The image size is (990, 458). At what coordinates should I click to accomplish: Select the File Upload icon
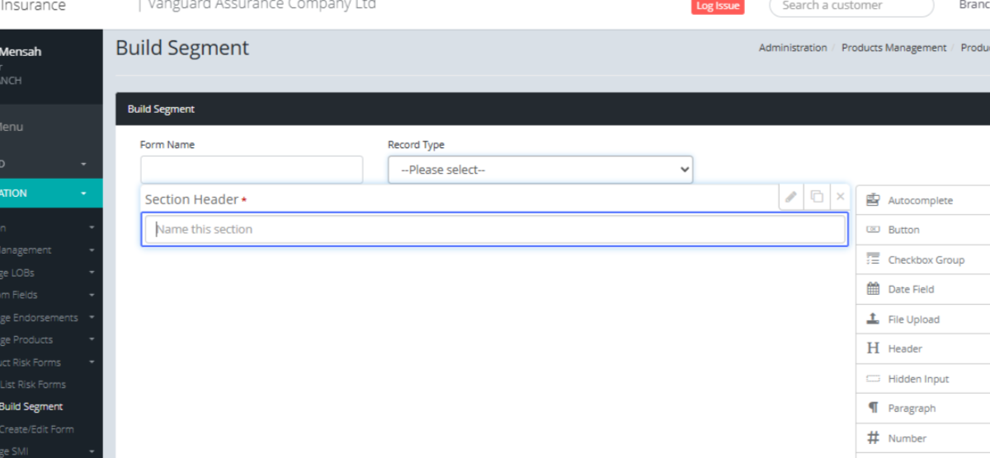pos(873,319)
